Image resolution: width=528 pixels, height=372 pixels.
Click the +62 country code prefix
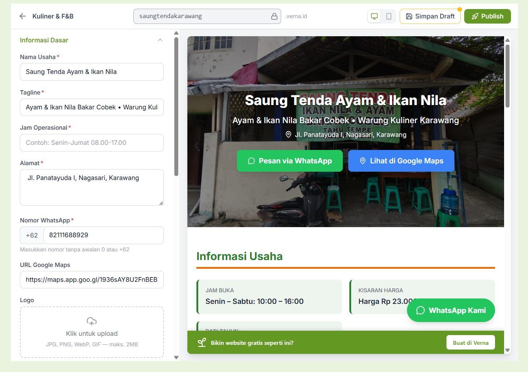32,235
